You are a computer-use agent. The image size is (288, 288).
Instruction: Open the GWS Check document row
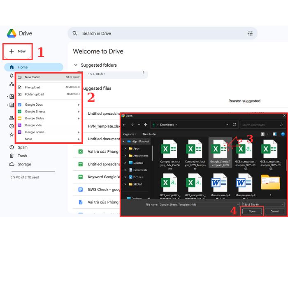pos(97,190)
